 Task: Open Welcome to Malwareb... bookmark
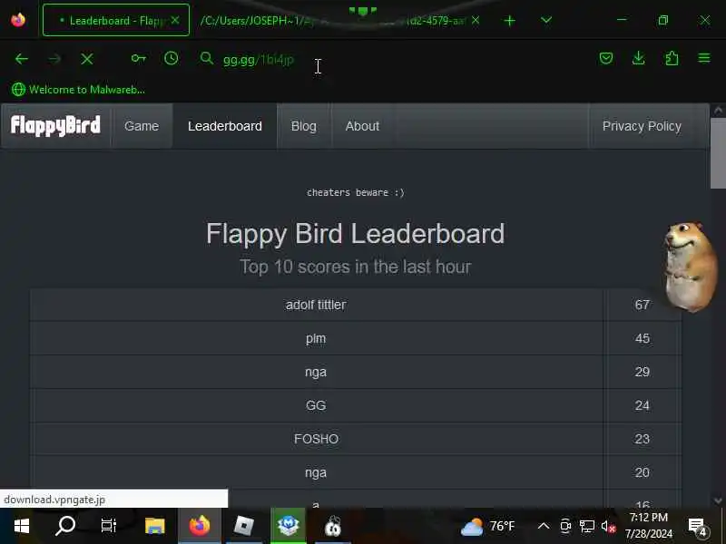[x=78, y=89]
